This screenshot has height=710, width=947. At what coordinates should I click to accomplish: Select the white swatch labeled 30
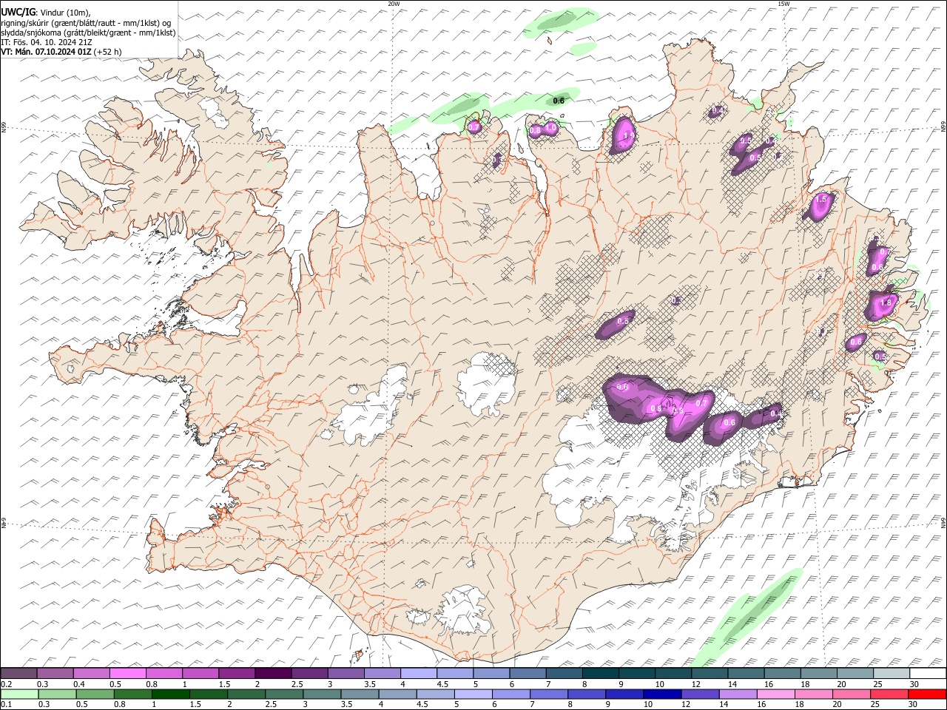[928, 674]
